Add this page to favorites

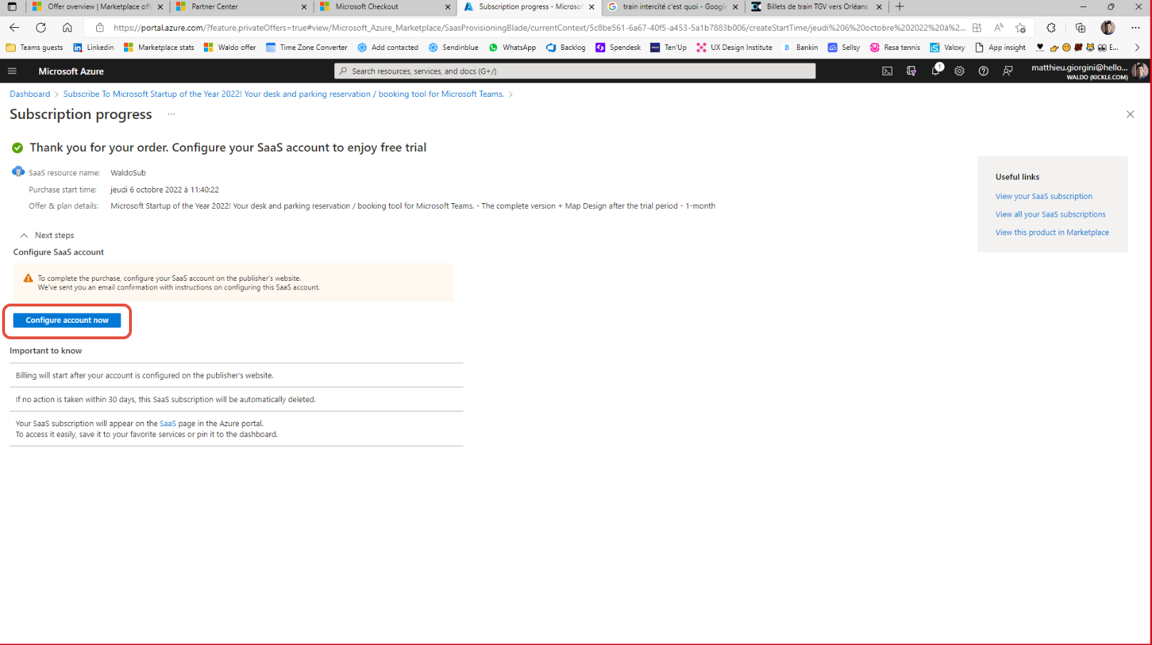click(1021, 28)
